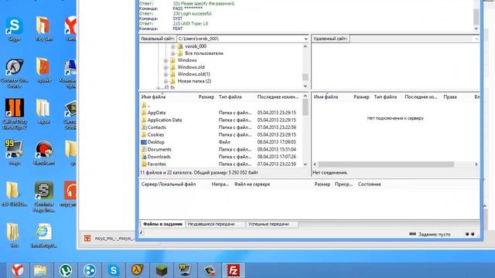Click the message log scrollbar down arrow
495x278 pixels.
pyautogui.click(x=476, y=29)
